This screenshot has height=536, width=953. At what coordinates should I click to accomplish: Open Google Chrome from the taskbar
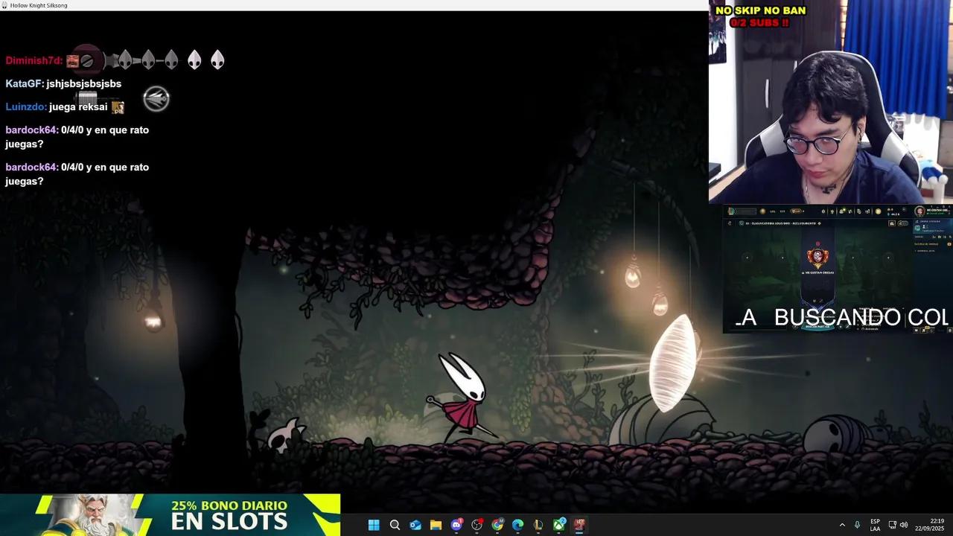click(497, 525)
